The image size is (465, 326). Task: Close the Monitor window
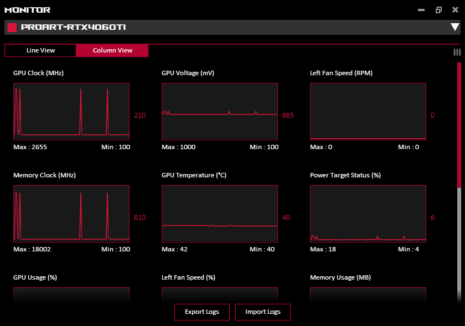pos(455,10)
